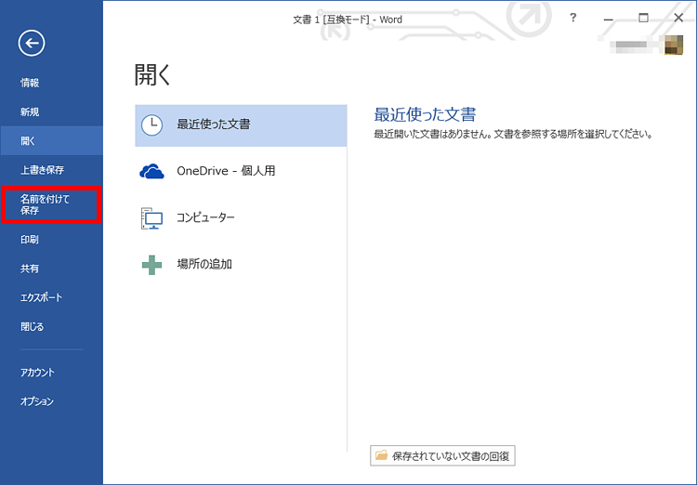Click the folder icon on recover button
The width and height of the screenshot is (697, 485).
(x=381, y=456)
